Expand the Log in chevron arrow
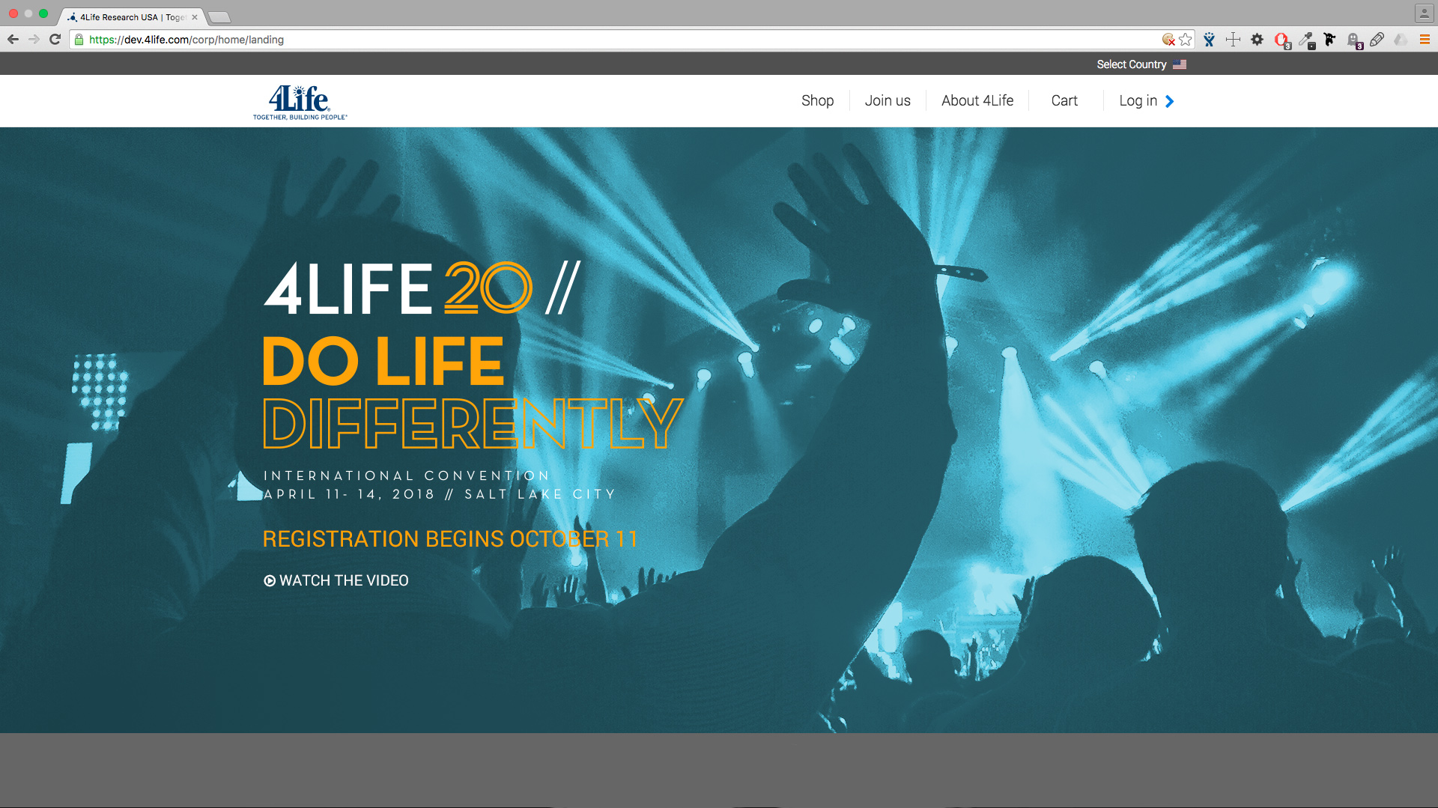Screen dimensions: 1438x808 point(1170,101)
